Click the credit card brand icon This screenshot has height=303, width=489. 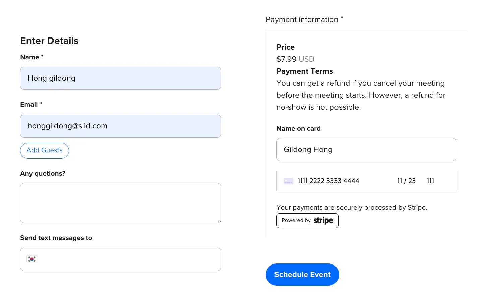[288, 181]
